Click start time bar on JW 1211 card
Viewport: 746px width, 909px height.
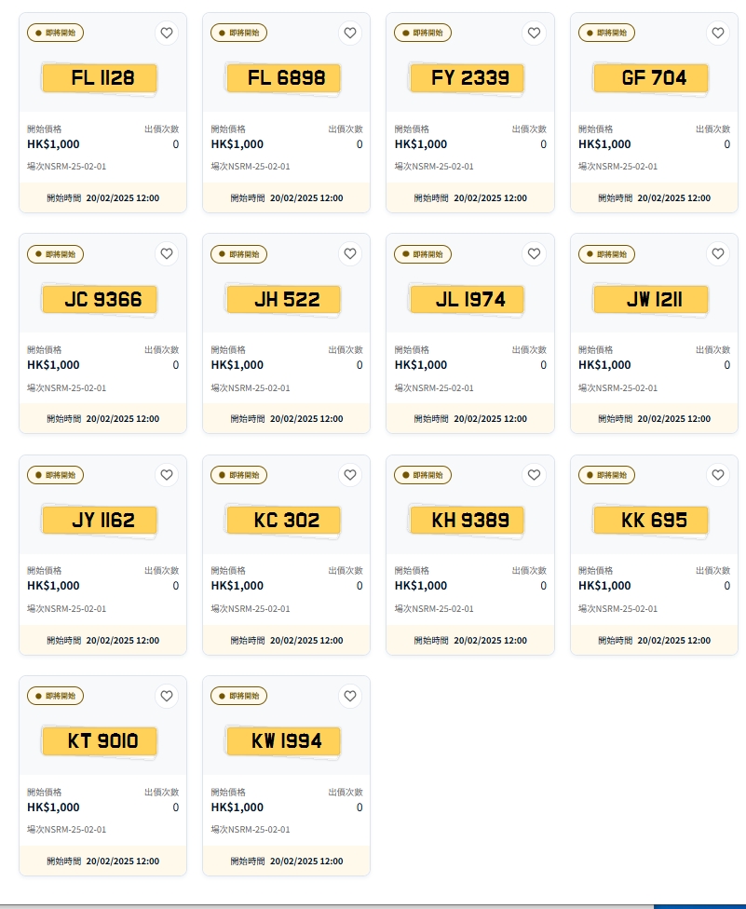coord(654,419)
